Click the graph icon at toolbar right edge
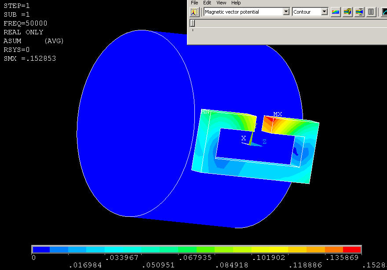 384,12
